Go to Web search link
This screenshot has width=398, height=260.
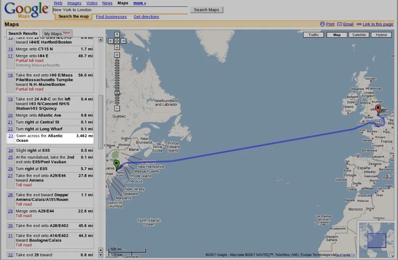click(58, 3)
